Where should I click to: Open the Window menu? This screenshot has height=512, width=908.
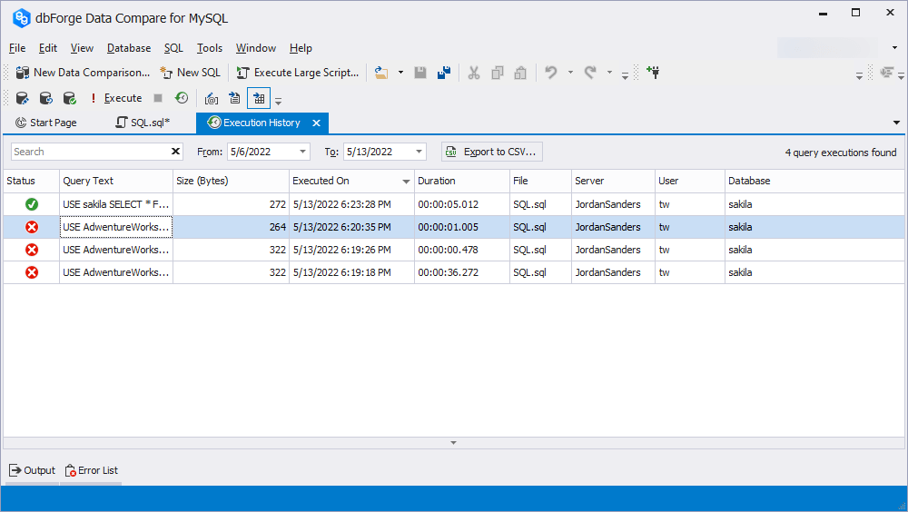pyautogui.click(x=256, y=48)
